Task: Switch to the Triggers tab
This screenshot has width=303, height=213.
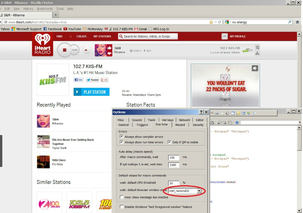Action: pos(142,125)
